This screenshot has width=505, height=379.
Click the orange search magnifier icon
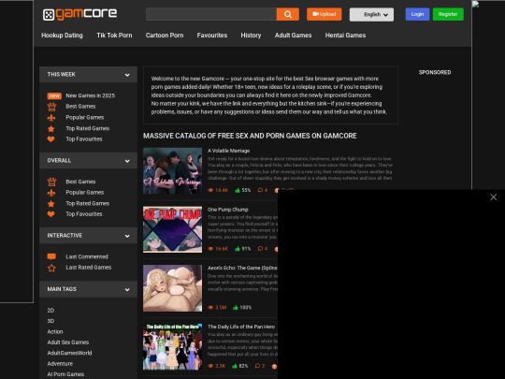tap(288, 14)
